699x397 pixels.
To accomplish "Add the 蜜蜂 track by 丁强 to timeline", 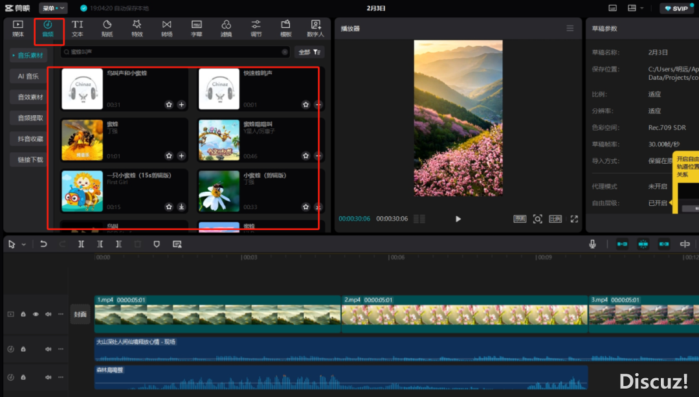I will [x=181, y=155].
